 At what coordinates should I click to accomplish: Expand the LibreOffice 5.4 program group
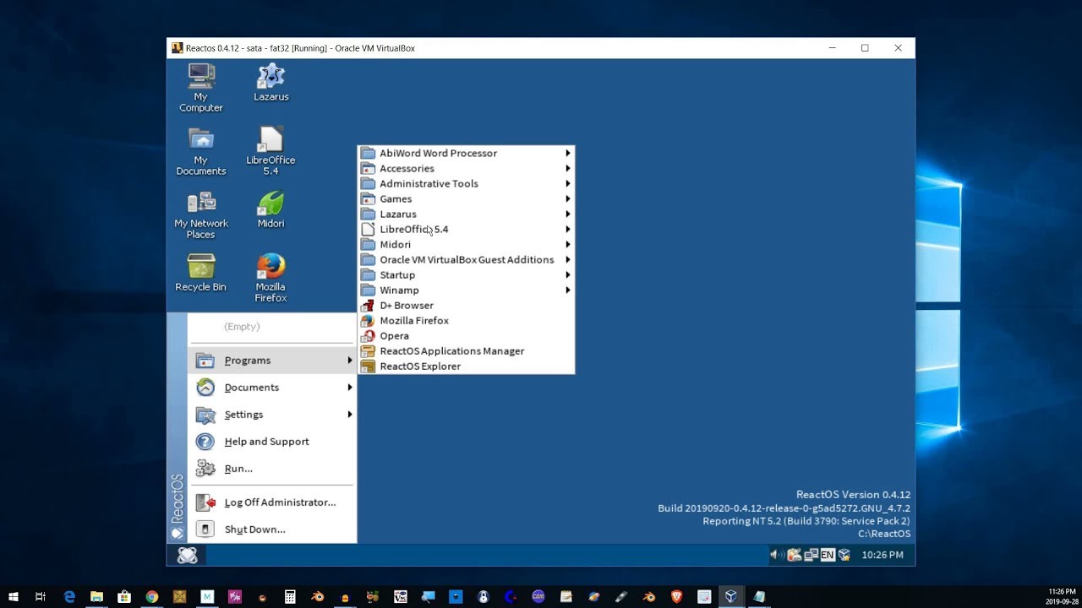pyautogui.click(x=466, y=230)
